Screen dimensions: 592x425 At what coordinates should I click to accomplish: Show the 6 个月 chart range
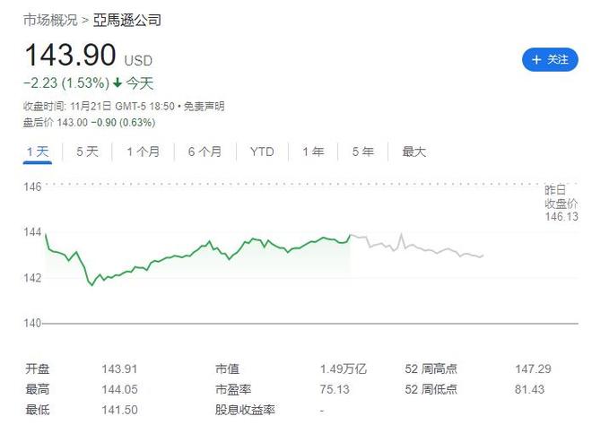(205, 152)
